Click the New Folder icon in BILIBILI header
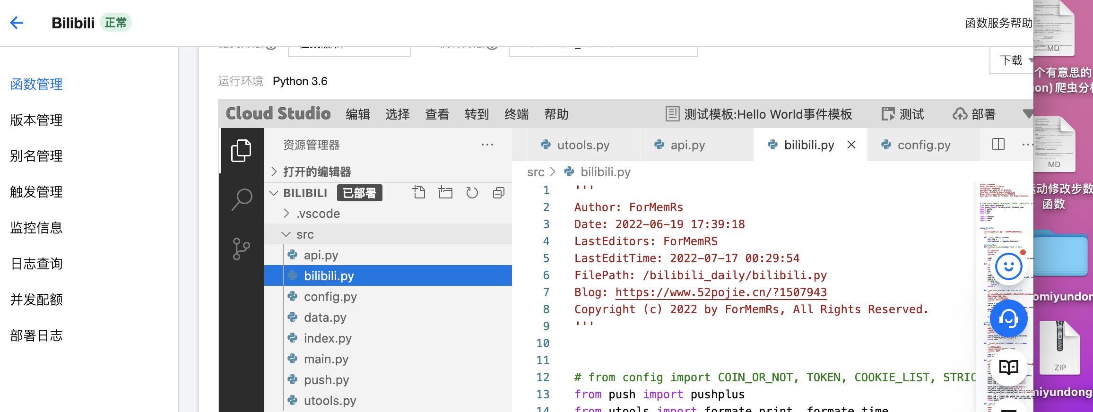 [x=445, y=193]
